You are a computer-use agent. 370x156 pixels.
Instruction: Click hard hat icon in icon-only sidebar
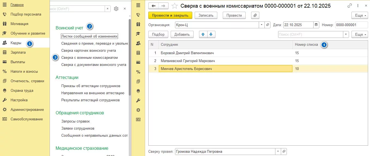[x=138, y=91]
